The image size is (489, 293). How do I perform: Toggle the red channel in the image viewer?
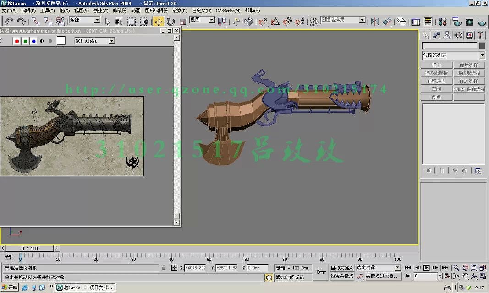[16, 41]
